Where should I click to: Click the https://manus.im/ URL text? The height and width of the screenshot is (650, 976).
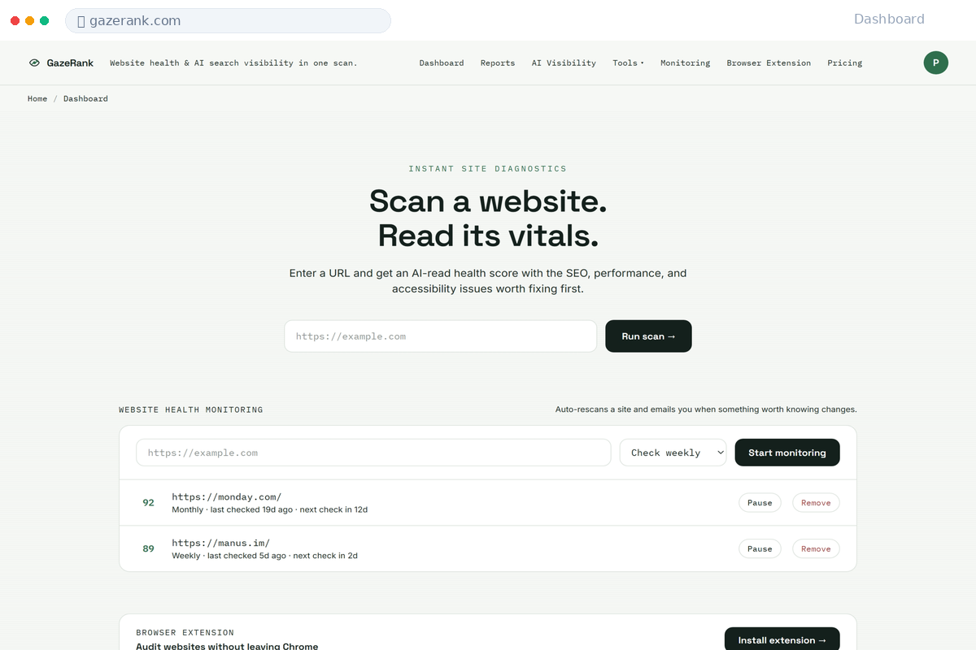pos(221,543)
